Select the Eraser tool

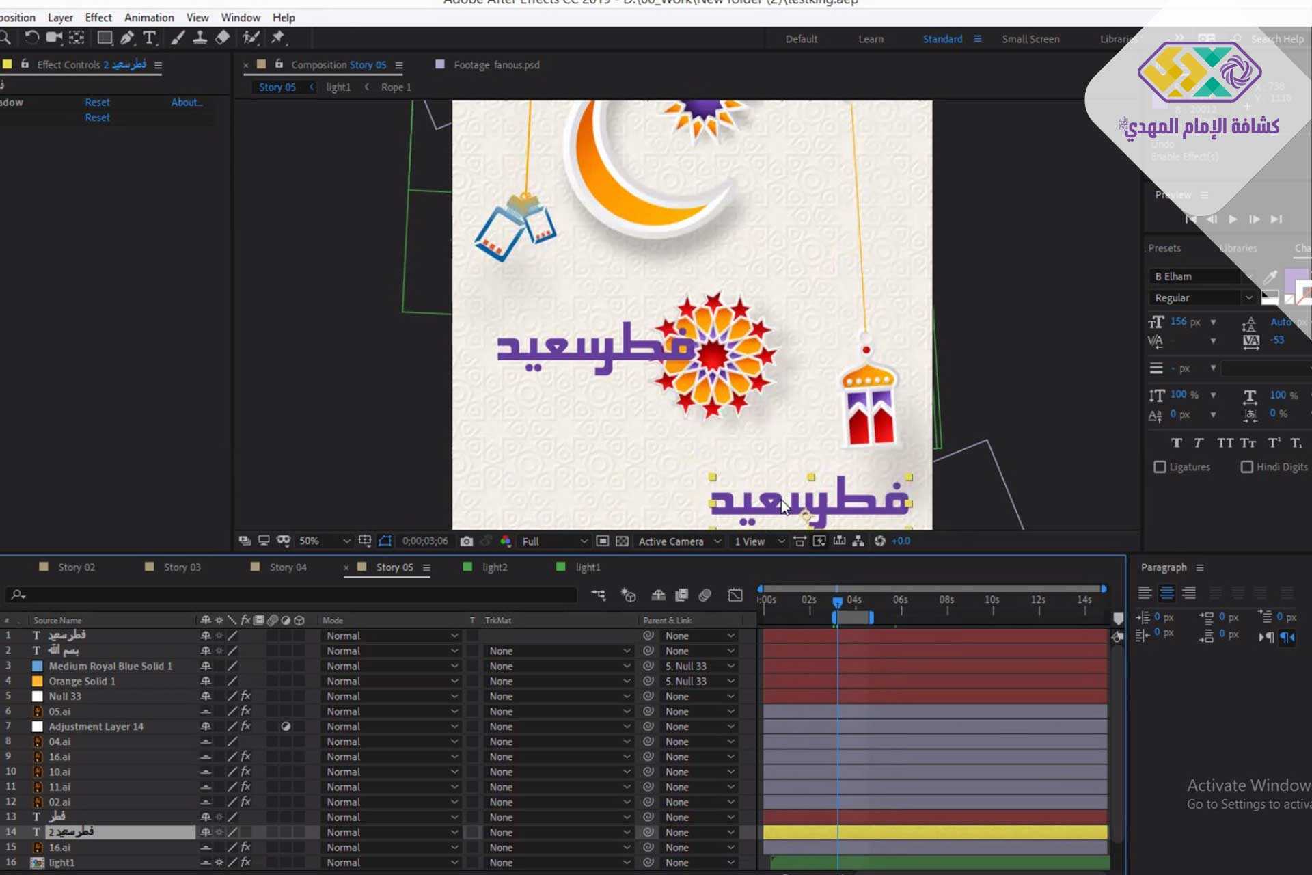pos(223,38)
